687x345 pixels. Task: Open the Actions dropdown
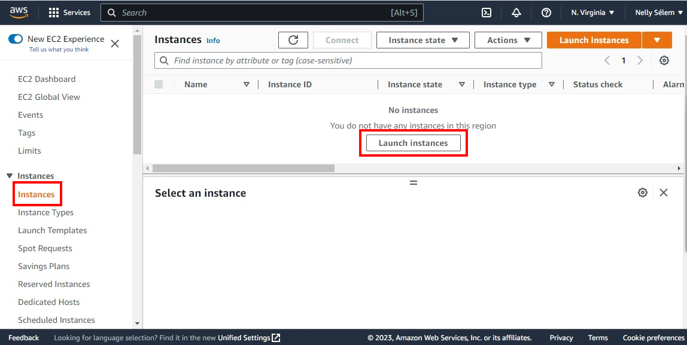[507, 40]
